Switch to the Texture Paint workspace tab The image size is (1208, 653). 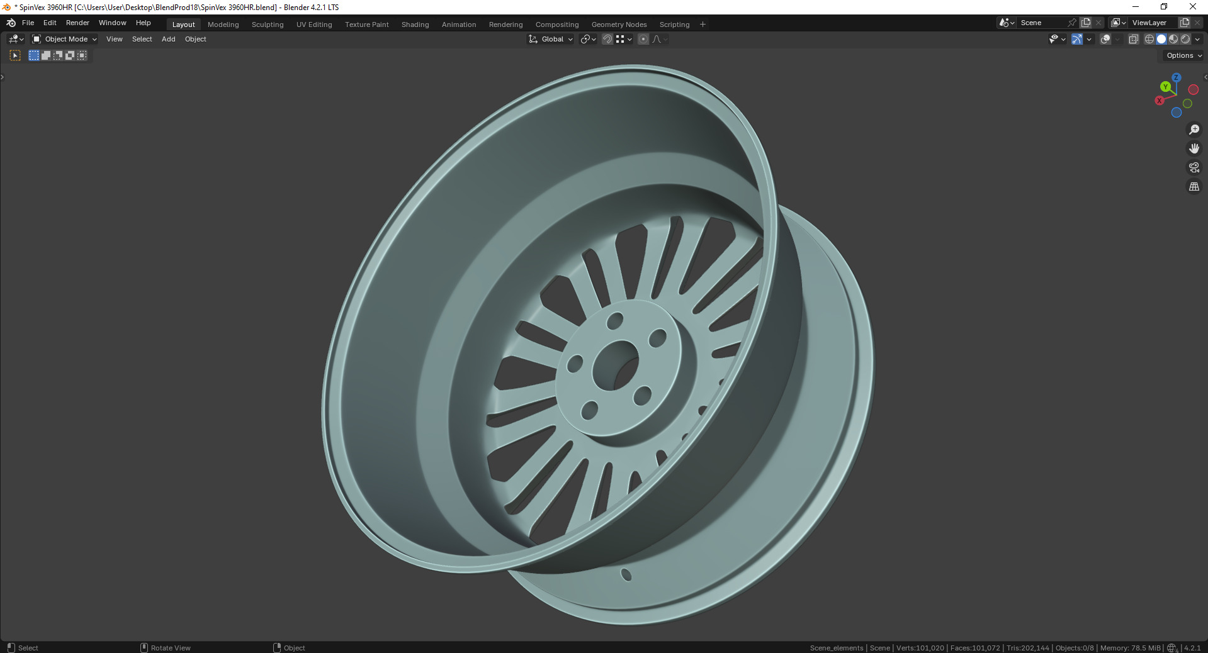point(367,25)
